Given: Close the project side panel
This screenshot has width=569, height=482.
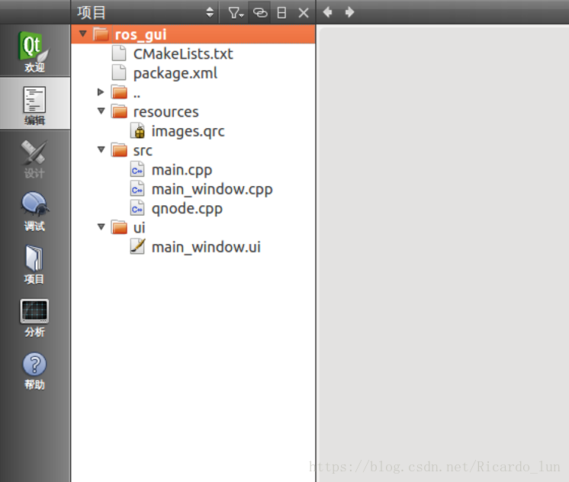Looking at the screenshot, I should (x=304, y=13).
